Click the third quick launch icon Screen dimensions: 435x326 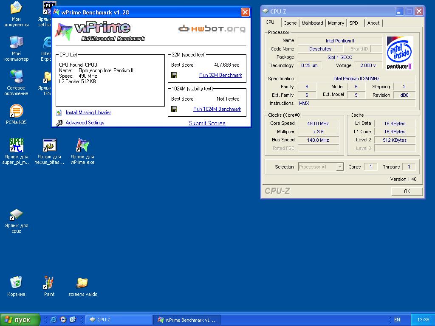(73, 320)
